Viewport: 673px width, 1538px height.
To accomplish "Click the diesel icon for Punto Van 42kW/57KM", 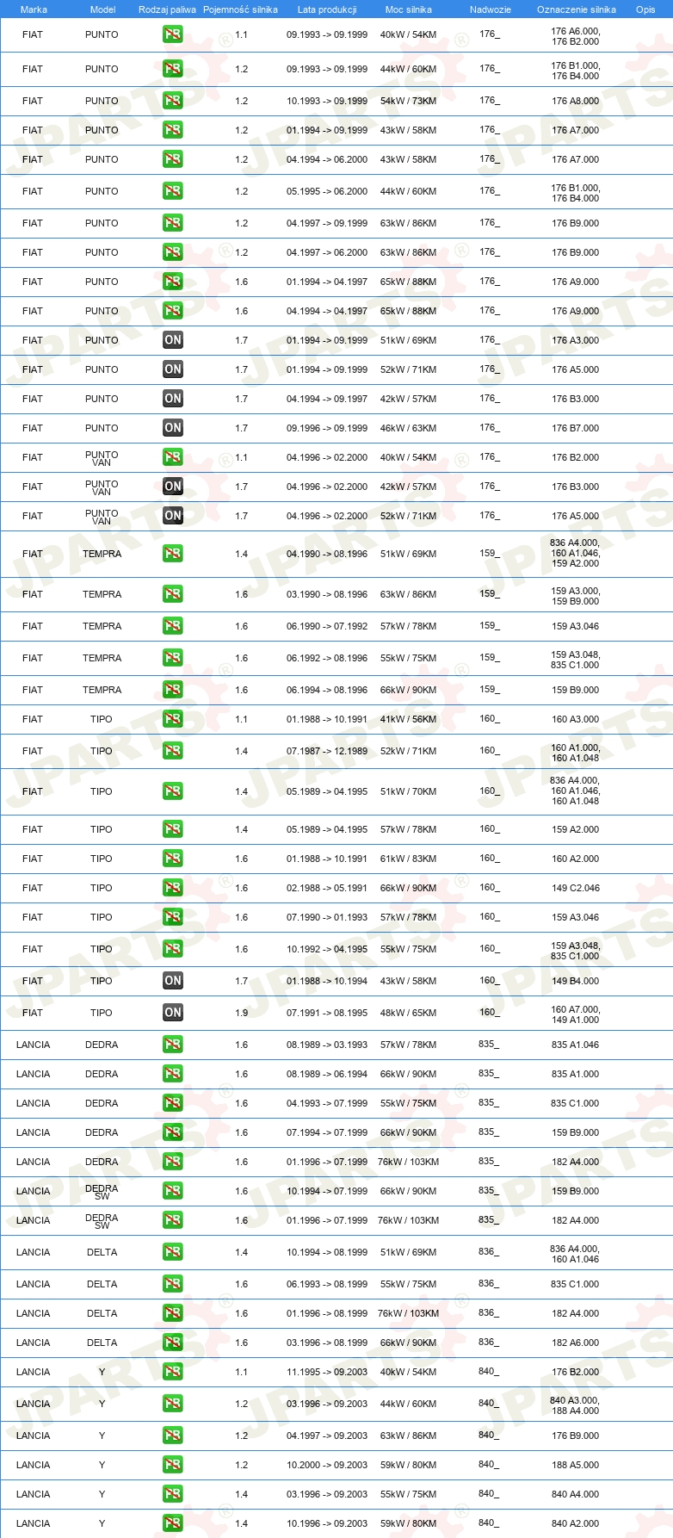I will click(x=173, y=487).
